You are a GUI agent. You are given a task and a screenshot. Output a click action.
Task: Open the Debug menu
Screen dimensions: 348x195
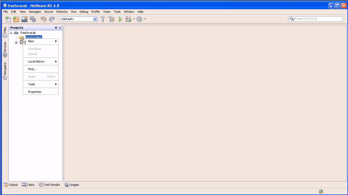(84, 12)
